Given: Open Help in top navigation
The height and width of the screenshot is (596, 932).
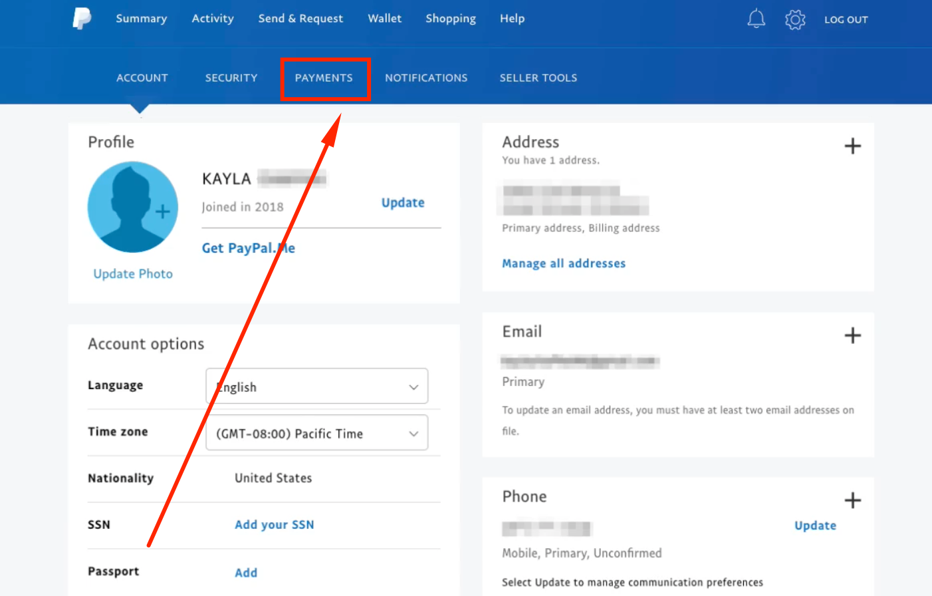Looking at the screenshot, I should pos(513,19).
